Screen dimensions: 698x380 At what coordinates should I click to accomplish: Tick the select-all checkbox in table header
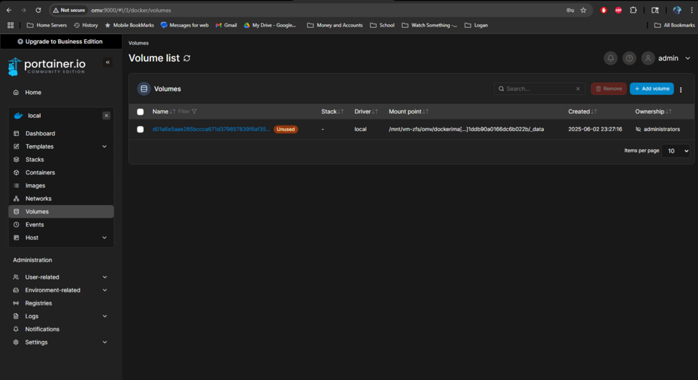[140, 112]
